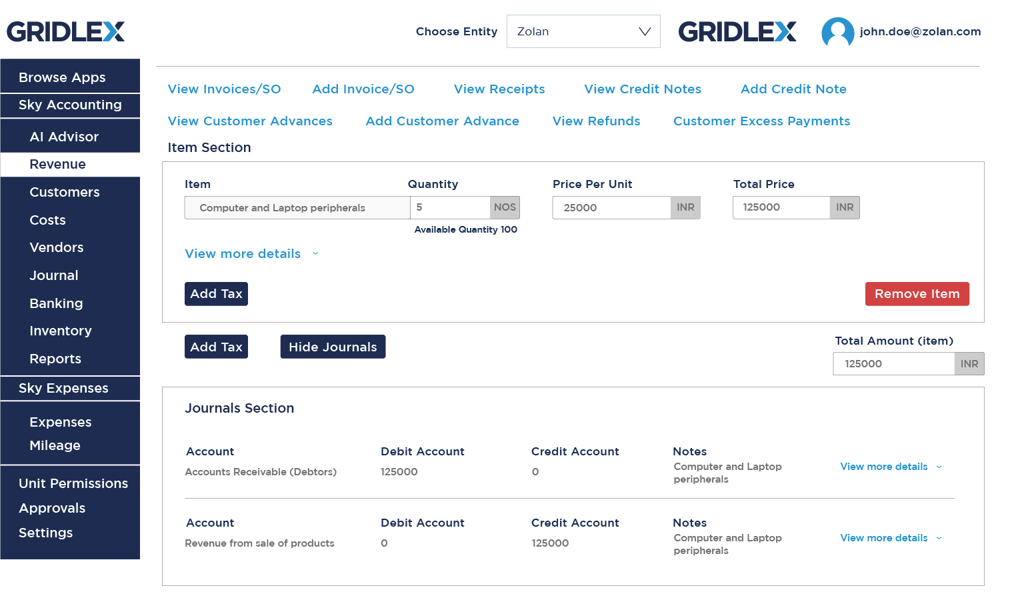Click the Total Amount (item) field
The image size is (1012, 608).
coord(893,364)
